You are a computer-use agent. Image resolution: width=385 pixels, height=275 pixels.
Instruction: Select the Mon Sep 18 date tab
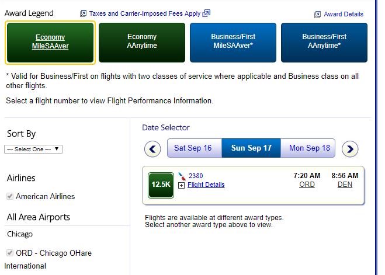pos(310,148)
